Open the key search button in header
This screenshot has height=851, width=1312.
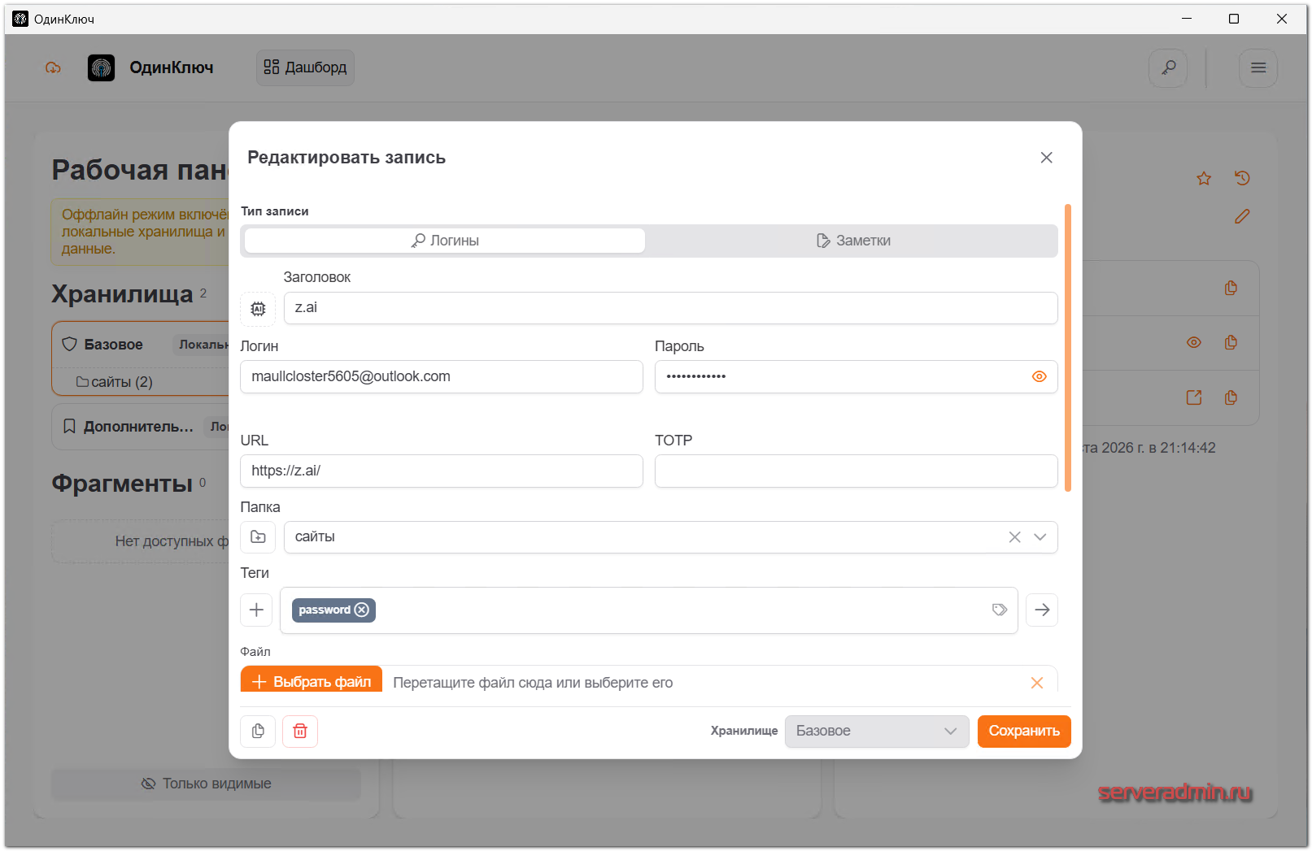pos(1168,67)
